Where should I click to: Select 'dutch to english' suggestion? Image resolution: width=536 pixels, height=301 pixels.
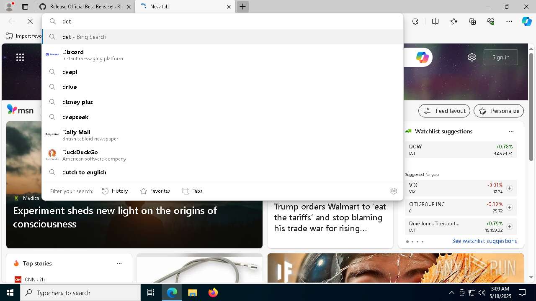tap(222, 172)
